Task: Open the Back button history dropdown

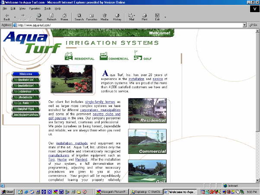Action: point(15,17)
